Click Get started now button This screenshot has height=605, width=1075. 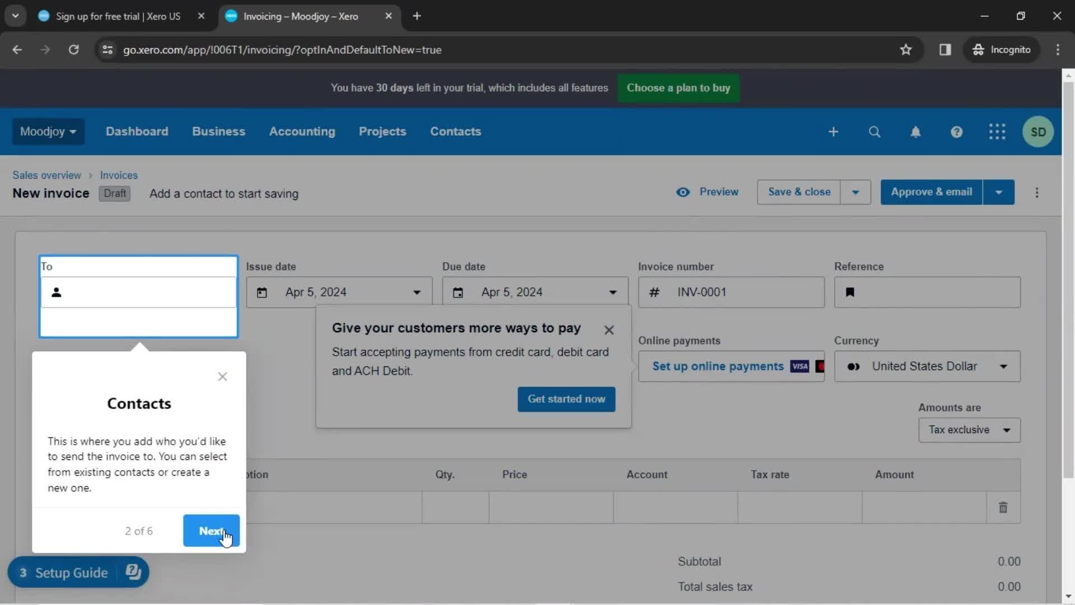point(566,399)
